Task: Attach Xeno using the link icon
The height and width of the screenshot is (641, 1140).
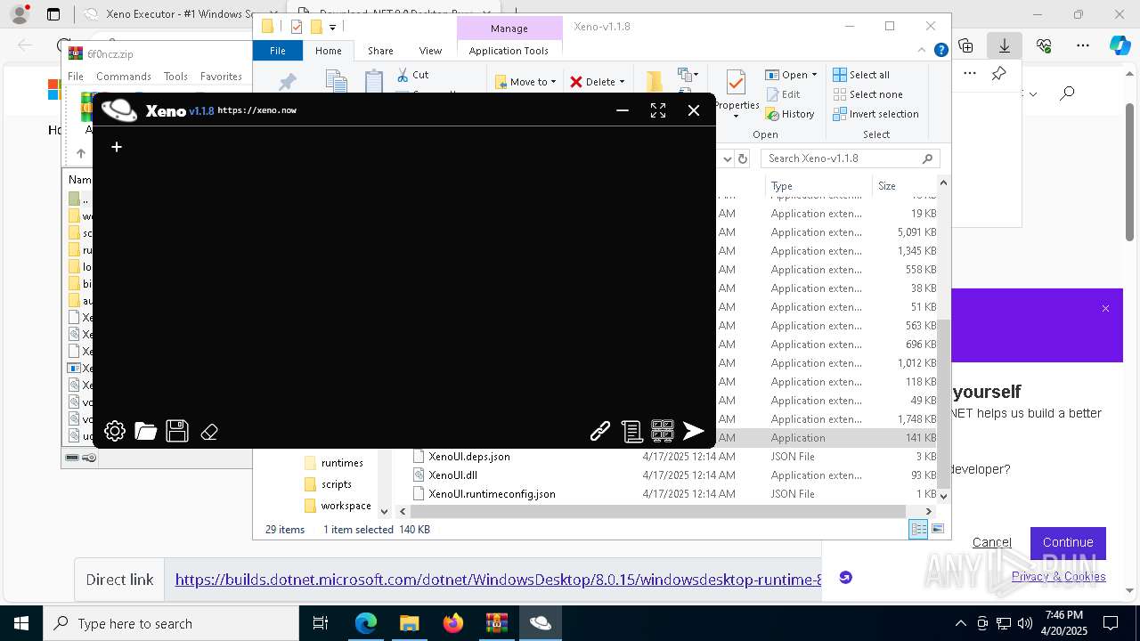Action: click(x=600, y=432)
